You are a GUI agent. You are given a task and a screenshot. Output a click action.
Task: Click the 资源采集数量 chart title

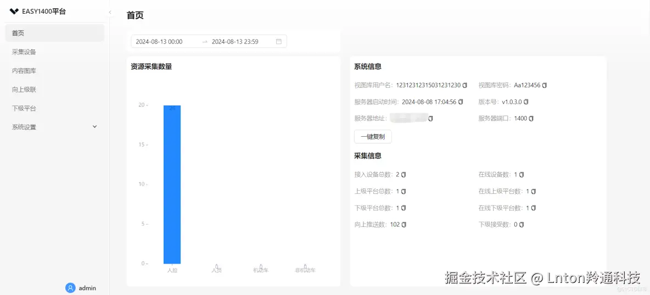point(152,66)
